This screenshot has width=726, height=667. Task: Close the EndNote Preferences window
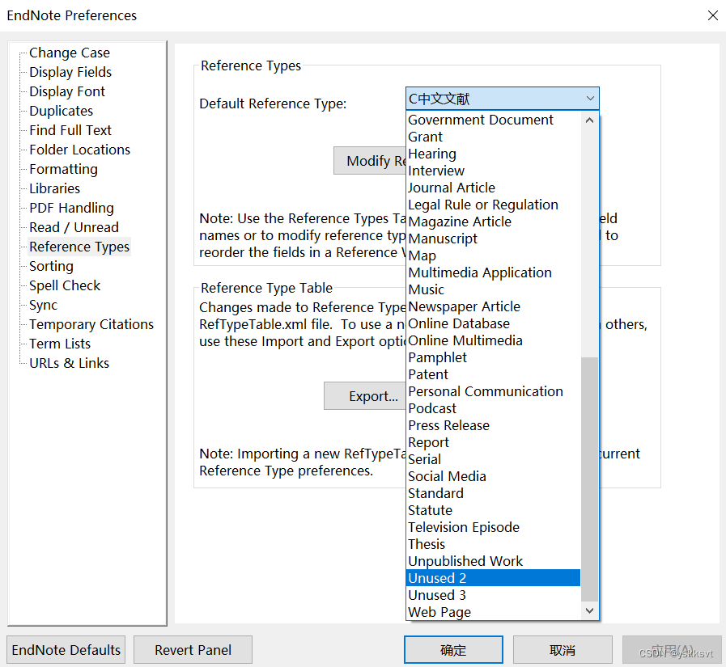point(712,15)
